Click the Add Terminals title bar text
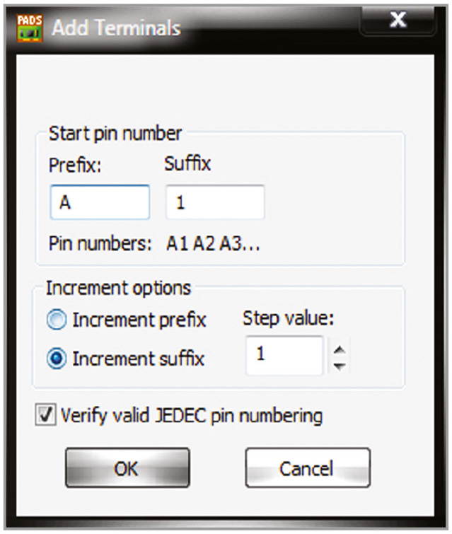This screenshot has width=452, height=534. point(117,28)
